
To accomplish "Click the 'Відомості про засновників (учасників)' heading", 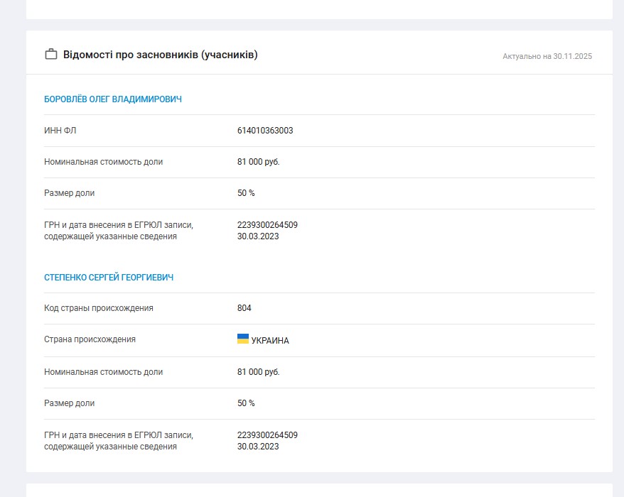I will [x=160, y=55].
